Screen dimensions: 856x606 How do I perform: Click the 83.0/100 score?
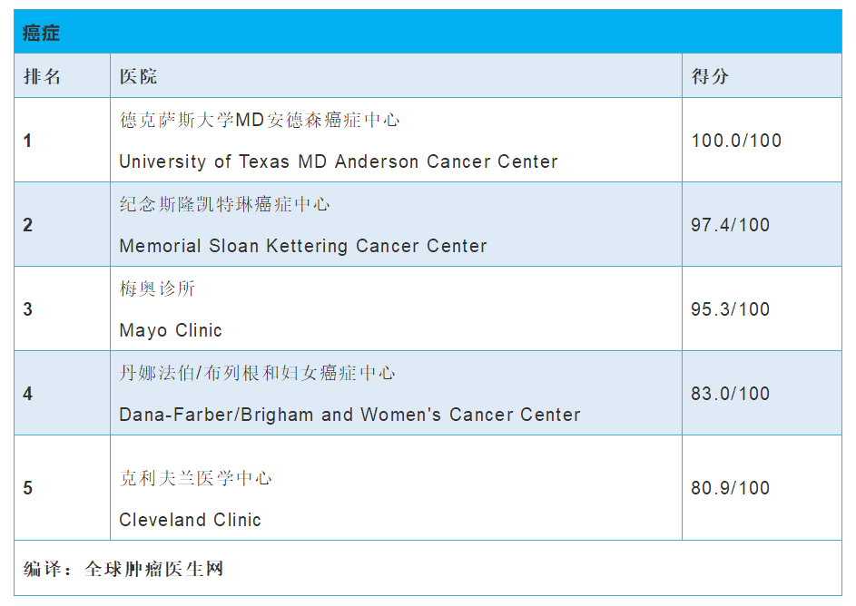point(731,394)
